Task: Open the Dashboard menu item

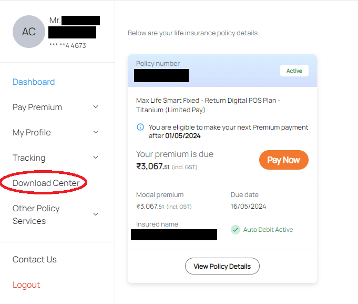Action: [34, 82]
